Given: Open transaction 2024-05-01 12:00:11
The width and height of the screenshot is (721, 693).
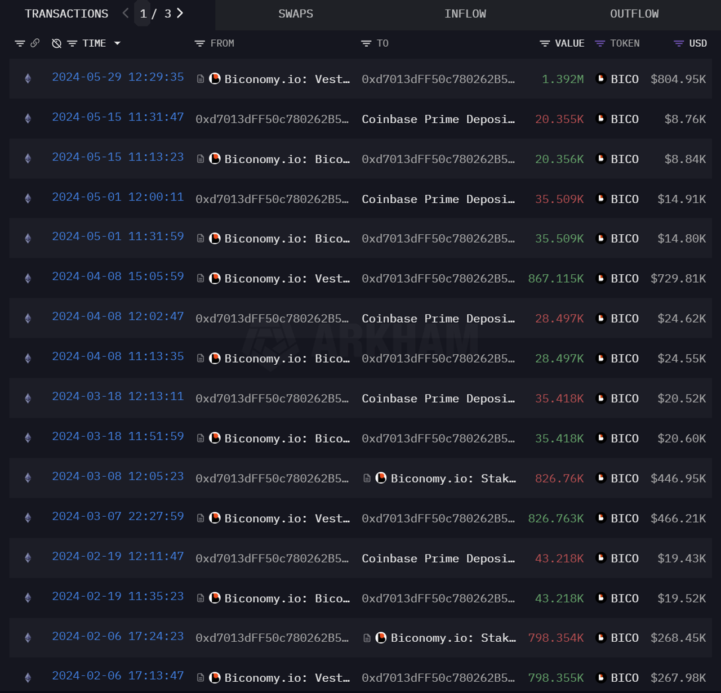Looking at the screenshot, I should click(118, 197).
